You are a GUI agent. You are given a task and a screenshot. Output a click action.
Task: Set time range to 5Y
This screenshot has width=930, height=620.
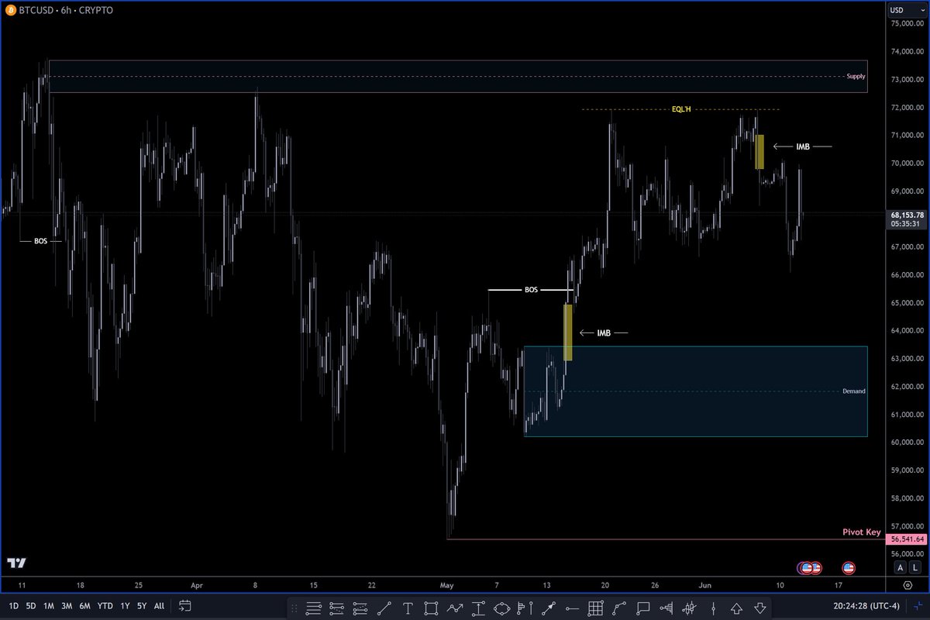click(142, 606)
